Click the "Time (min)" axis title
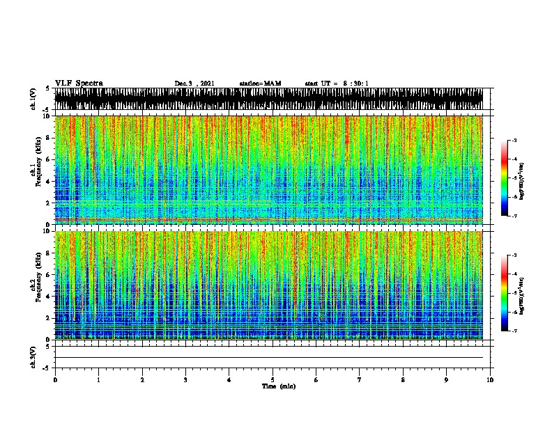 [279, 386]
